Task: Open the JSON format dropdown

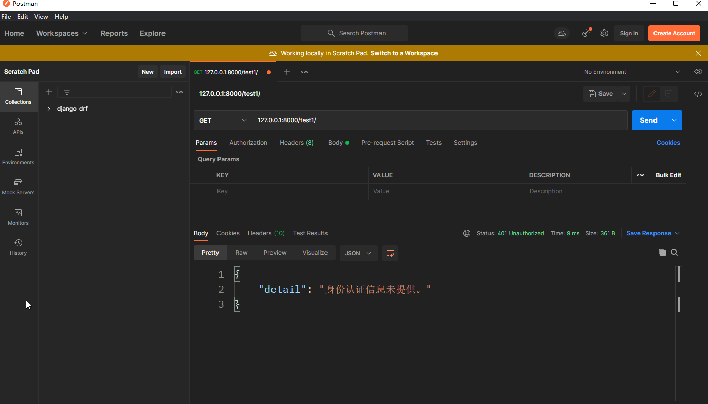Action: point(359,253)
